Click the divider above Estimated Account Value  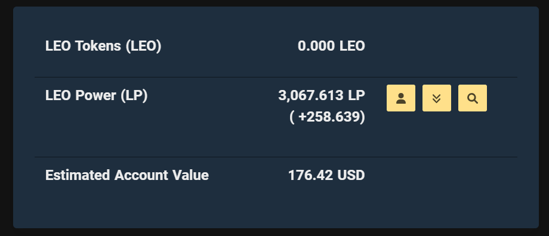click(276, 157)
